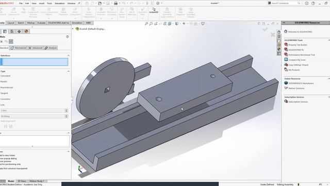This screenshot has height=186, width=330.
Task: Open Copy Settings Wizard
Action: pyautogui.click(x=296, y=65)
